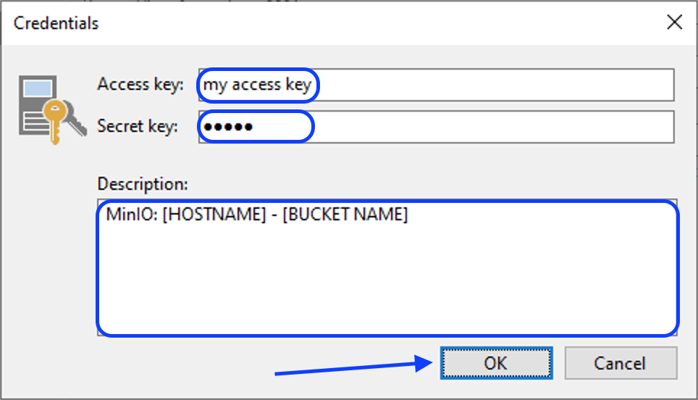Confirm credentials with the OK button
This screenshot has width=698, height=400.
tap(496, 363)
